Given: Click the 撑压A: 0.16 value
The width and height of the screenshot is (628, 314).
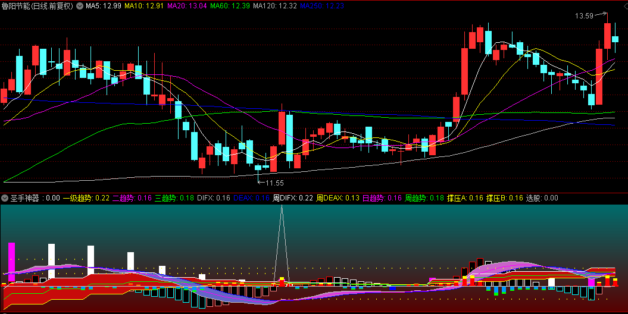Looking at the screenshot, I should tap(465, 198).
